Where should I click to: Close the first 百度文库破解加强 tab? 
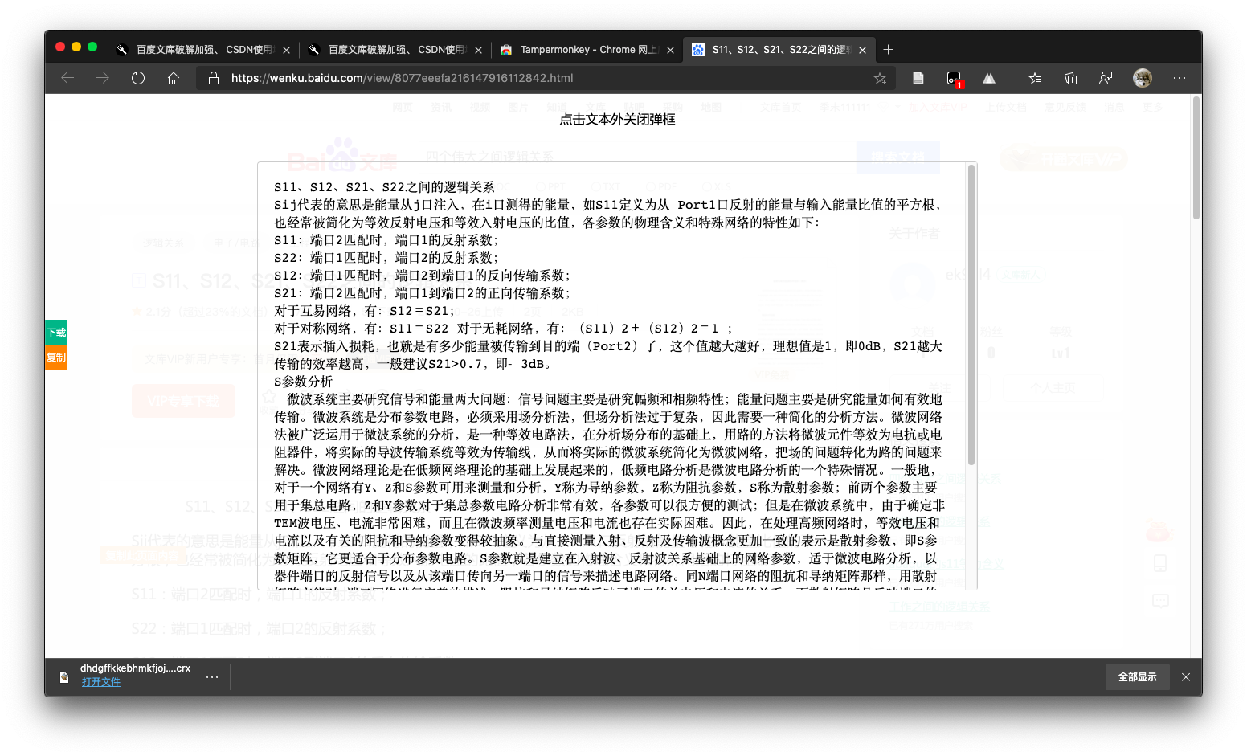286,50
